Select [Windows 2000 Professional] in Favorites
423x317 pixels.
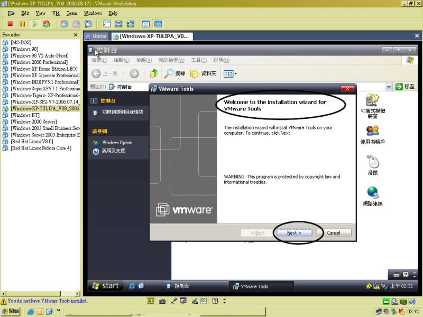(x=39, y=62)
